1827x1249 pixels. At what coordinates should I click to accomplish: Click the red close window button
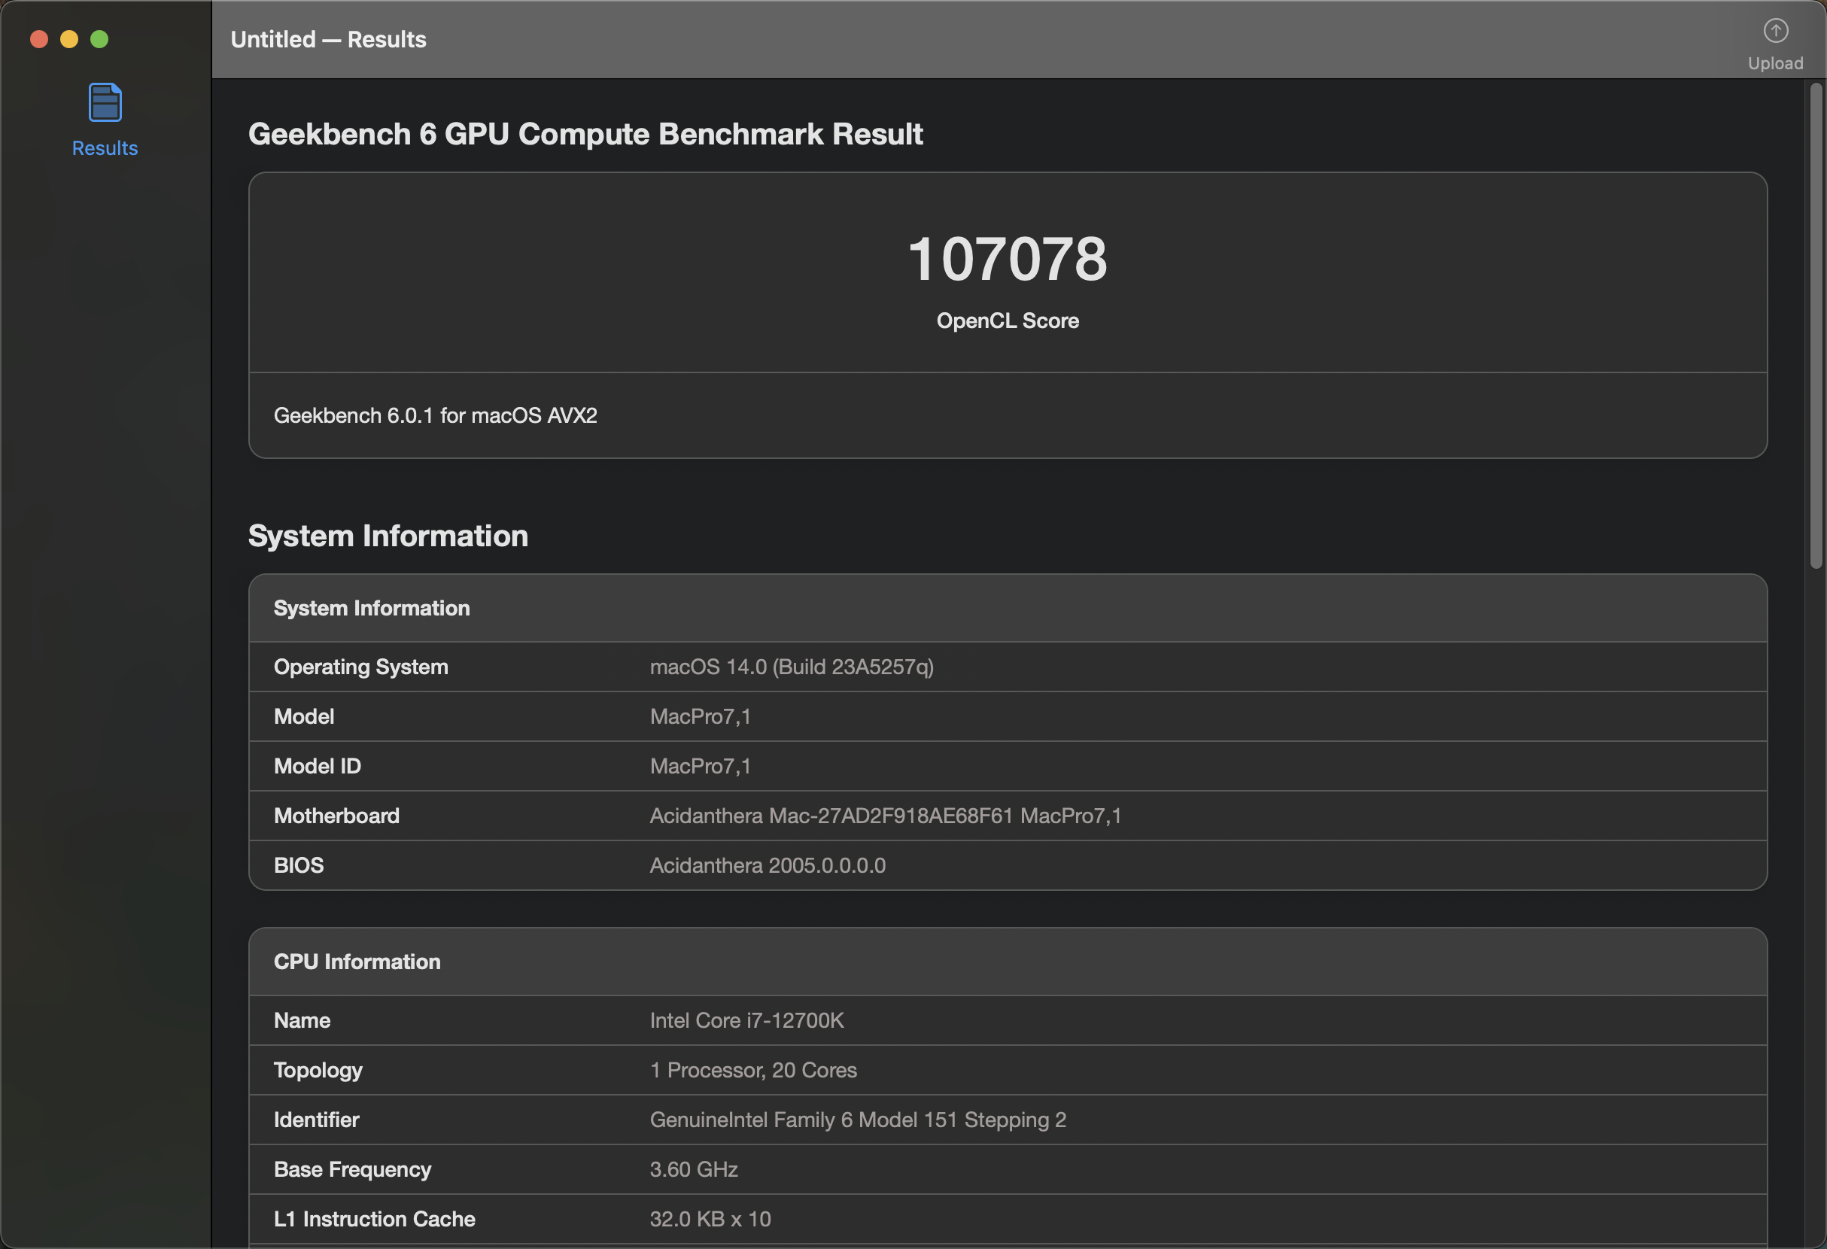(x=39, y=39)
